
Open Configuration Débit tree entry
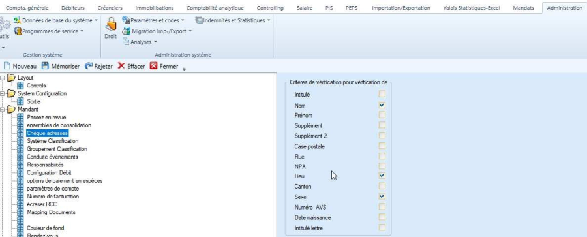(49, 172)
